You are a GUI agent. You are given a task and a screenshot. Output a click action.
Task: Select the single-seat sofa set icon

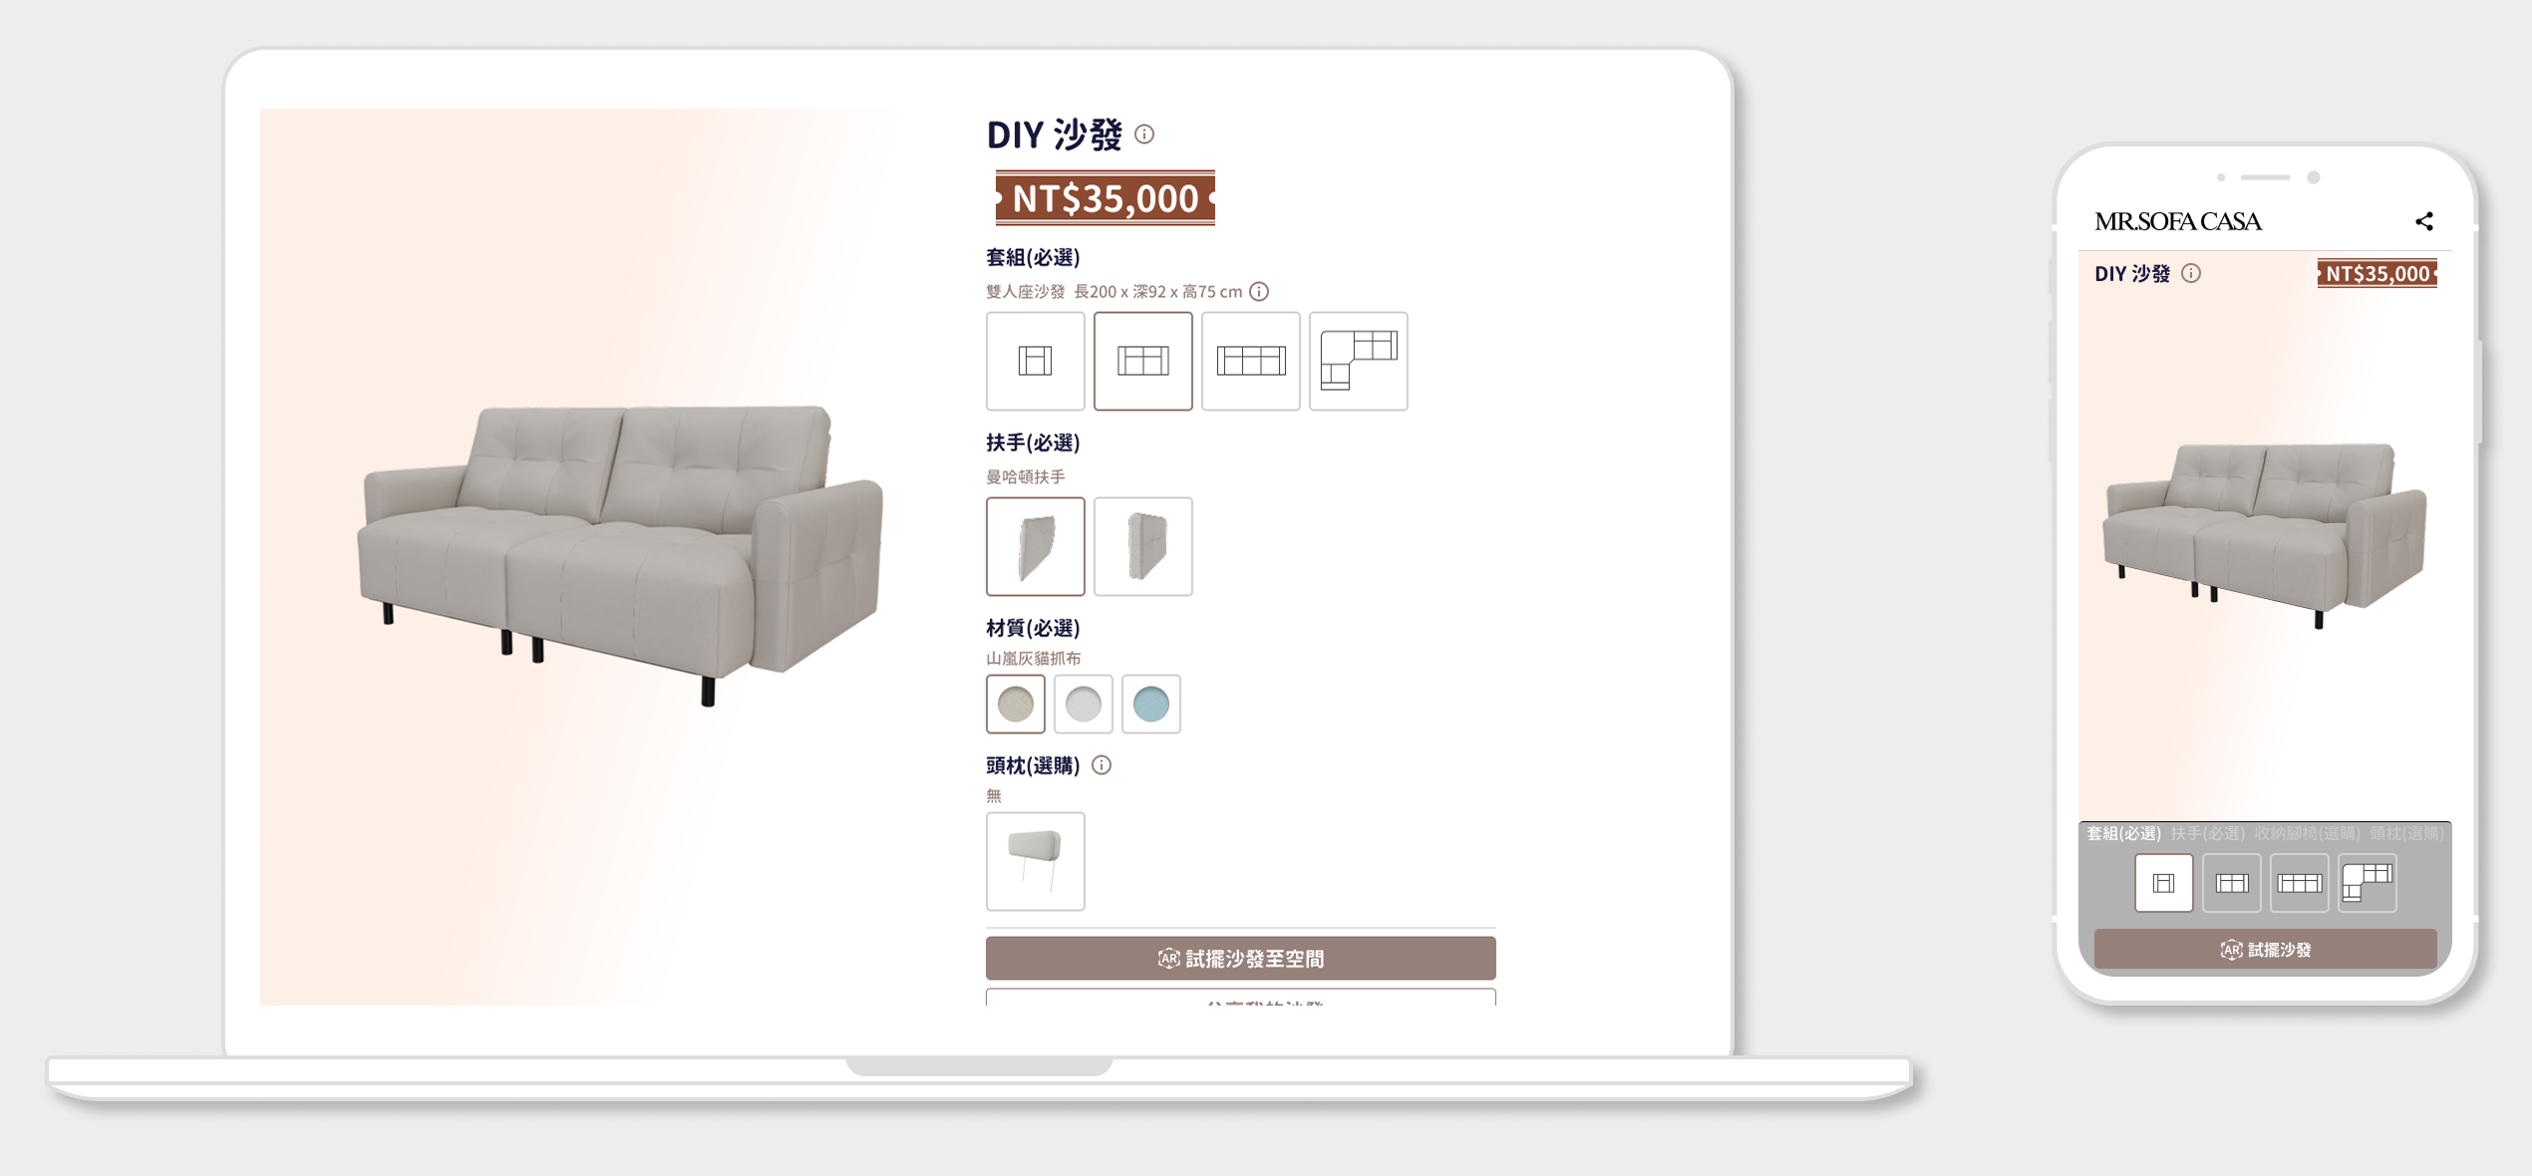click(1035, 361)
